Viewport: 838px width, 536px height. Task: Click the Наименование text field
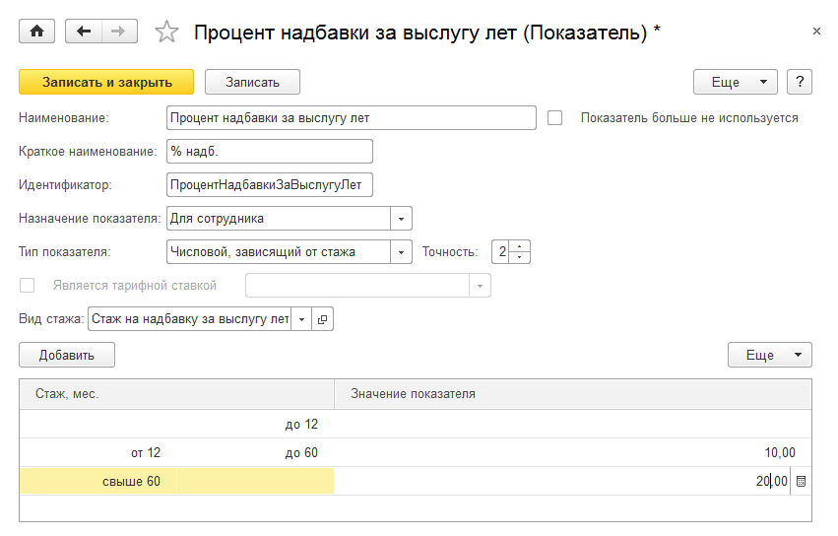tap(352, 118)
